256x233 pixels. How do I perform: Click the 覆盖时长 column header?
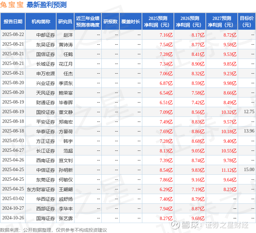131,21
